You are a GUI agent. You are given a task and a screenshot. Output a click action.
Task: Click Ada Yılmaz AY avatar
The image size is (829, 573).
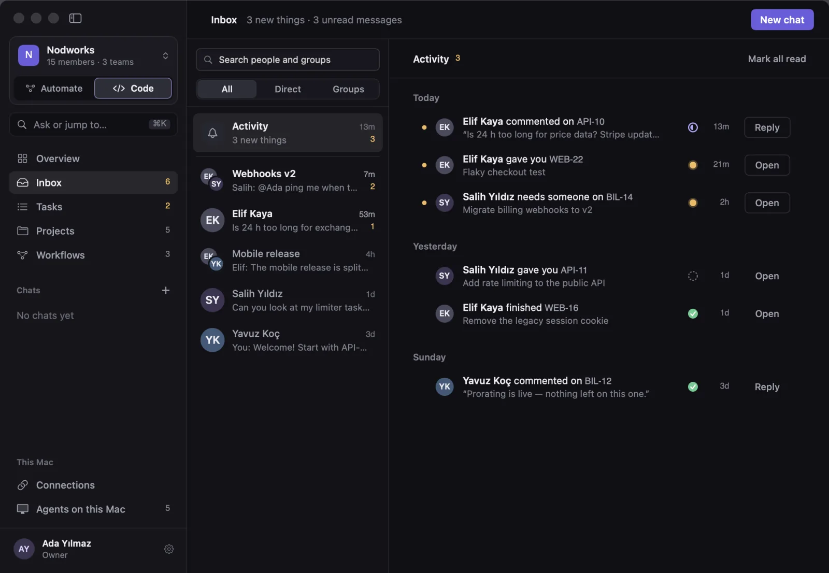[24, 549]
